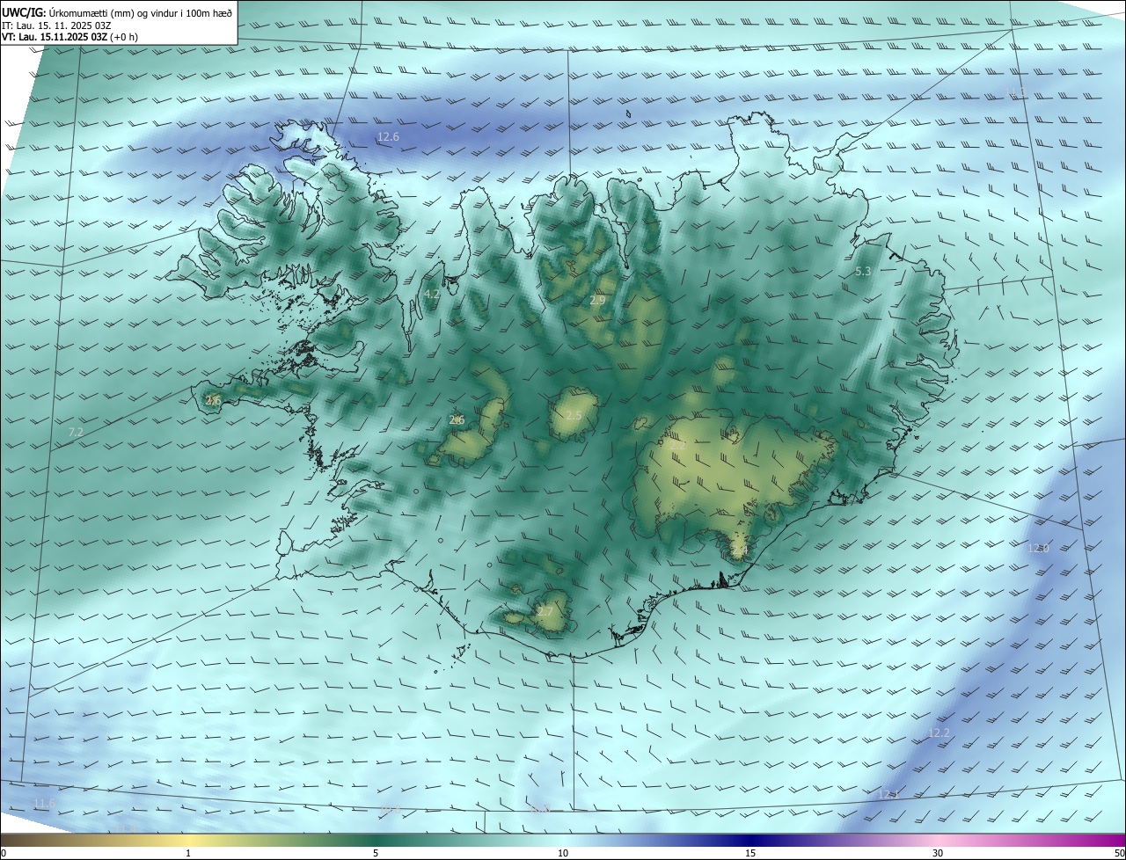Screen dimensions: 1126x860
Task: Click the 5.3 value label on map
Action: [x=863, y=272]
